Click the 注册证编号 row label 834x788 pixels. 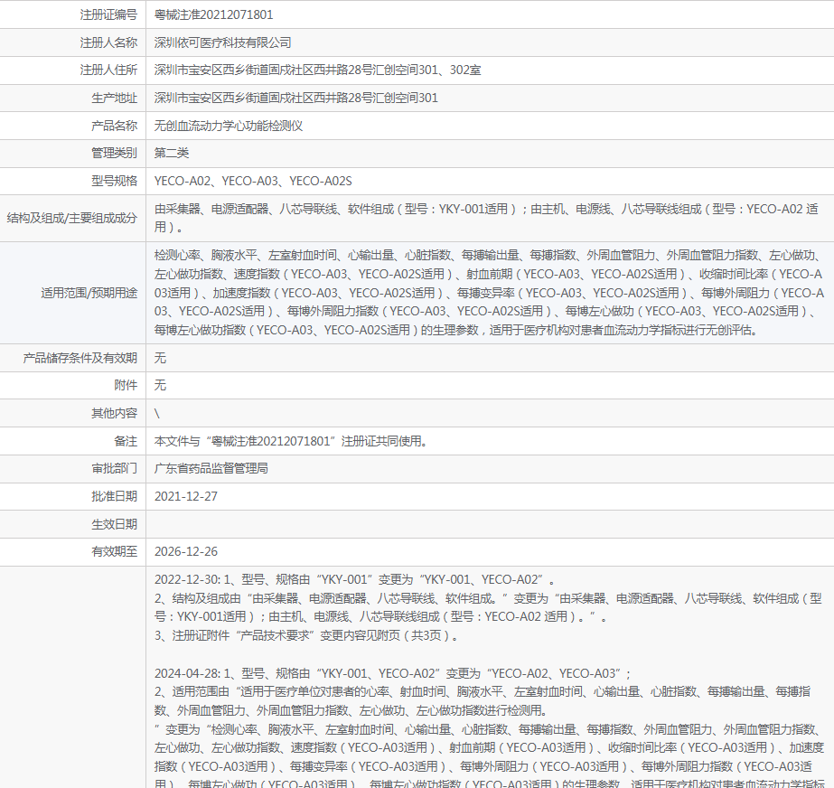(x=108, y=14)
